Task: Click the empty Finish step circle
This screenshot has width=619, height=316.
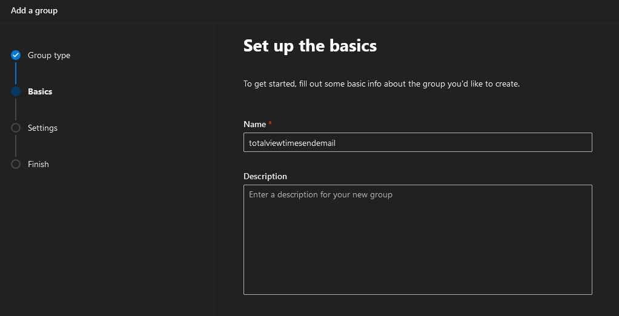Action: click(x=16, y=164)
